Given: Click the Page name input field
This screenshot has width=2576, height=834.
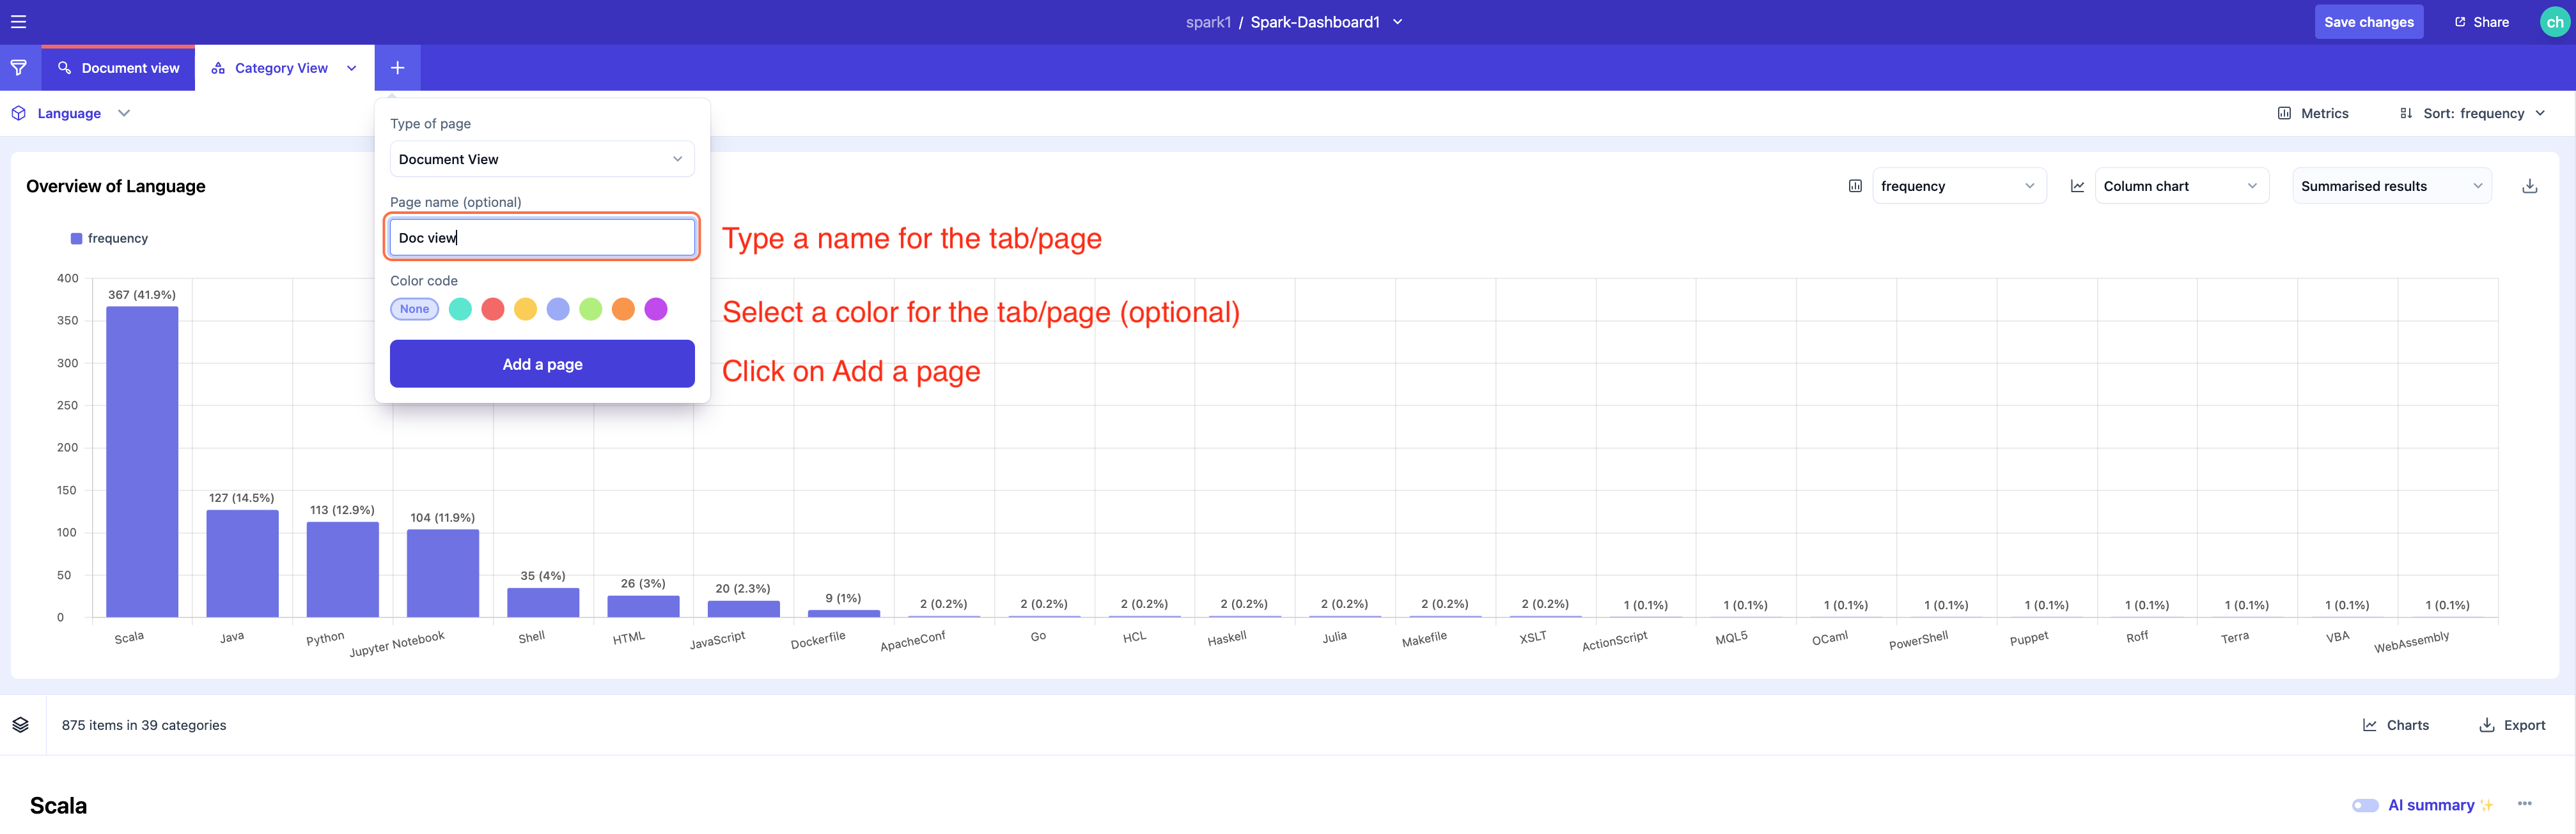Looking at the screenshot, I should click(x=541, y=238).
